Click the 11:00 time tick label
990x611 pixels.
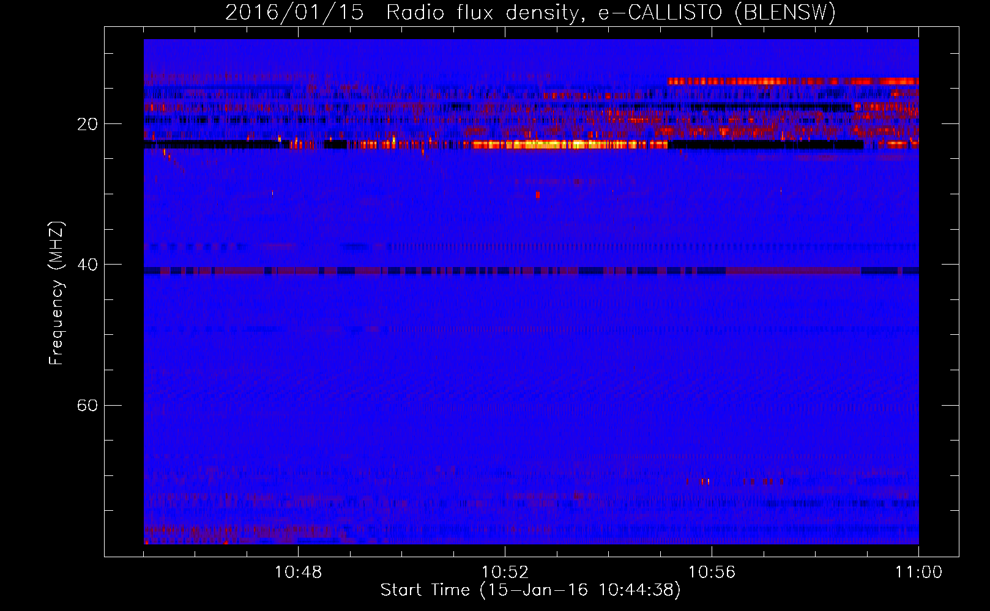click(918, 573)
